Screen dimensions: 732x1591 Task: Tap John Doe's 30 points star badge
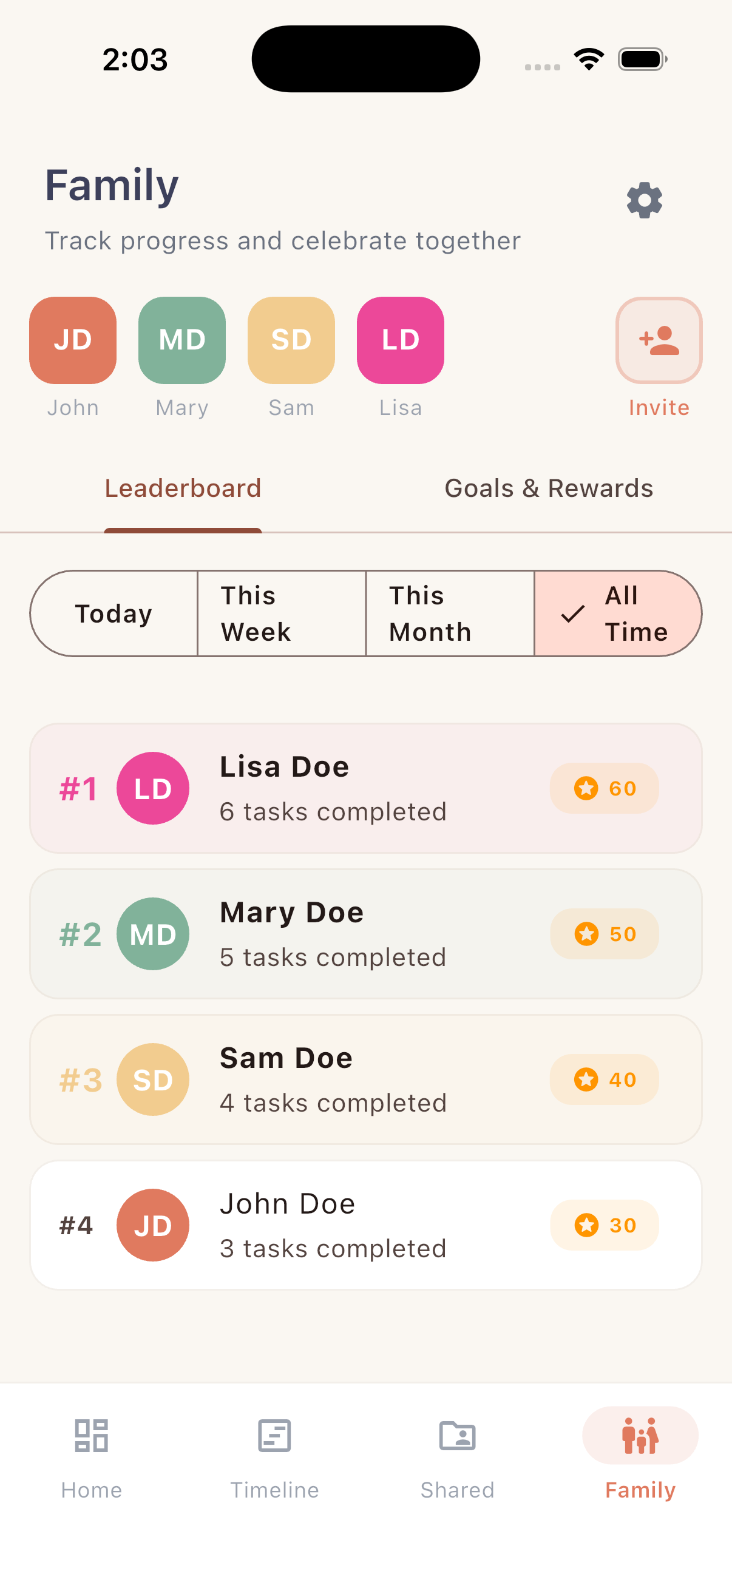coord(604,1225)
